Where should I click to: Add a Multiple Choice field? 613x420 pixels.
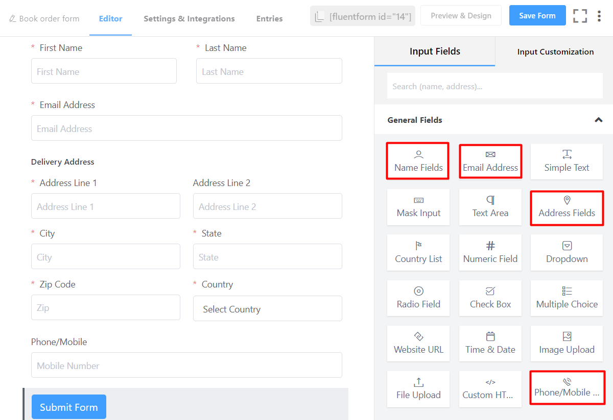tap(567, 298)
